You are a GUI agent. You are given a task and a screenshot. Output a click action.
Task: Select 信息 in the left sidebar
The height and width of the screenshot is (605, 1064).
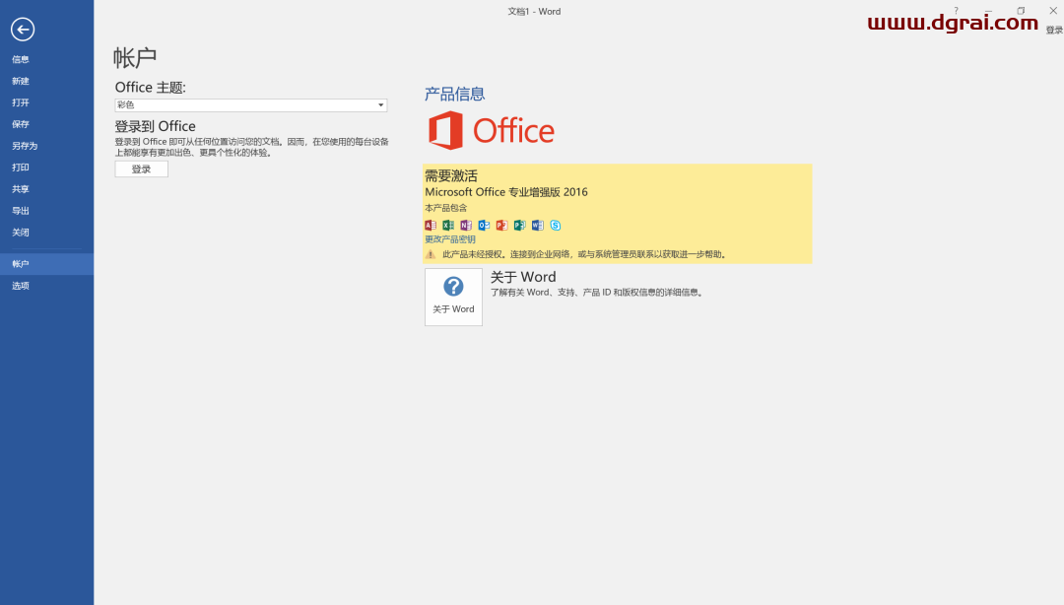pyautogui.click(x=21, y=59)
